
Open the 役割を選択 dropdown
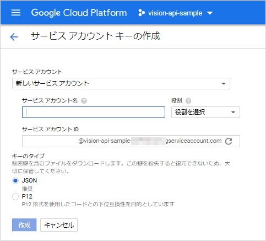click(x=205, y=112)
